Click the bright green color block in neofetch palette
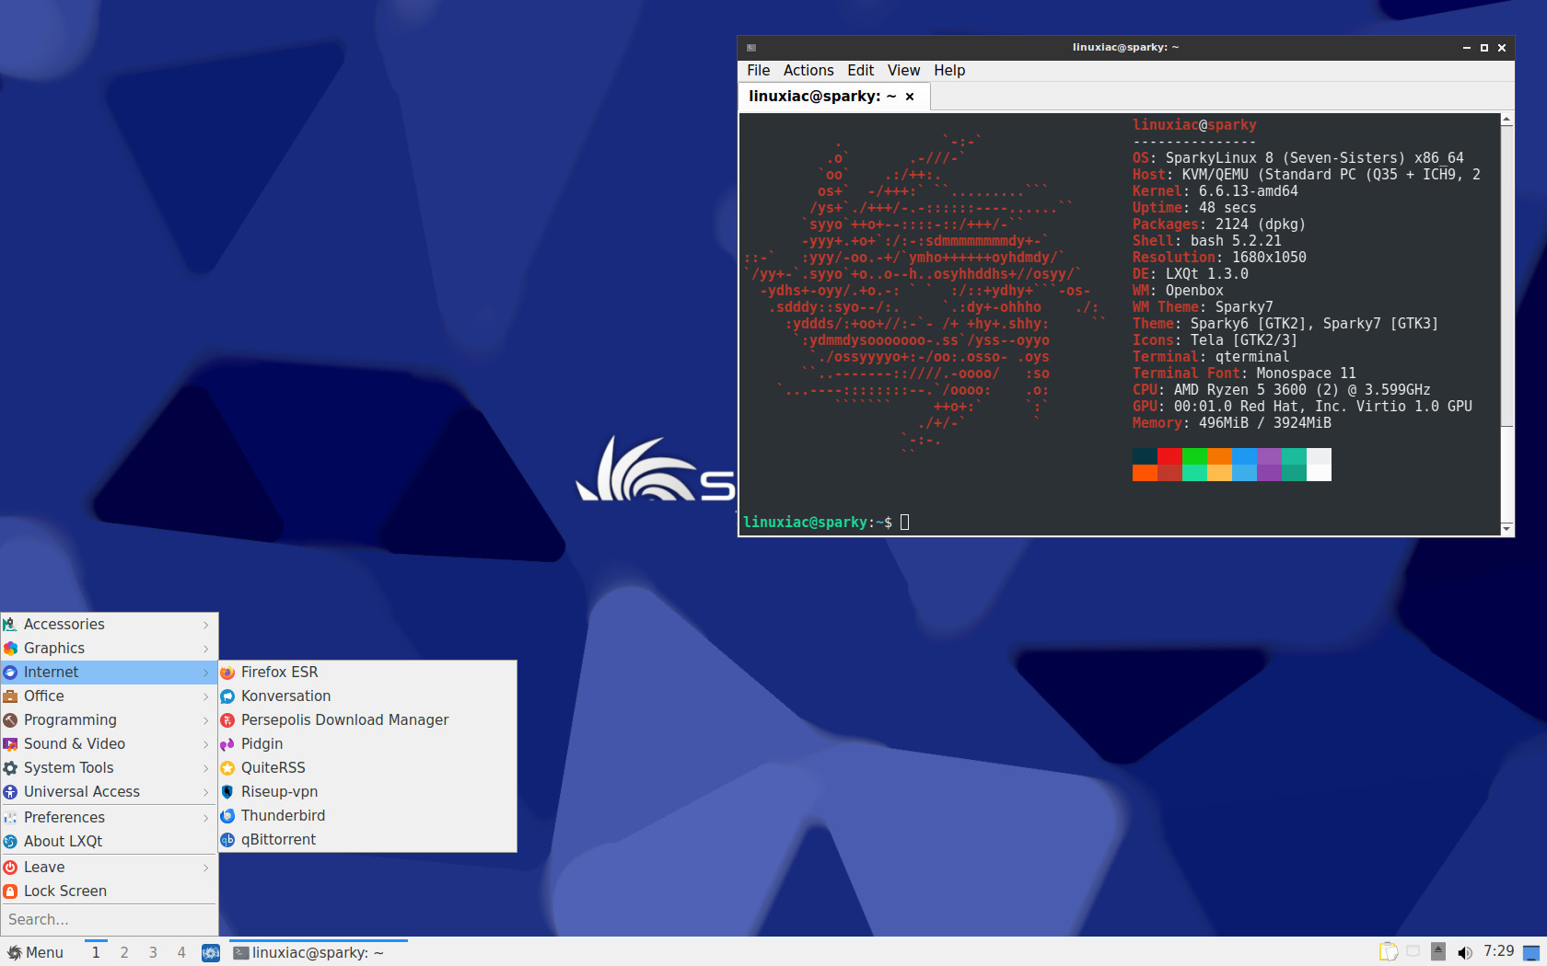Viewport: 1547px width, 966px height. click(1194, 456)
